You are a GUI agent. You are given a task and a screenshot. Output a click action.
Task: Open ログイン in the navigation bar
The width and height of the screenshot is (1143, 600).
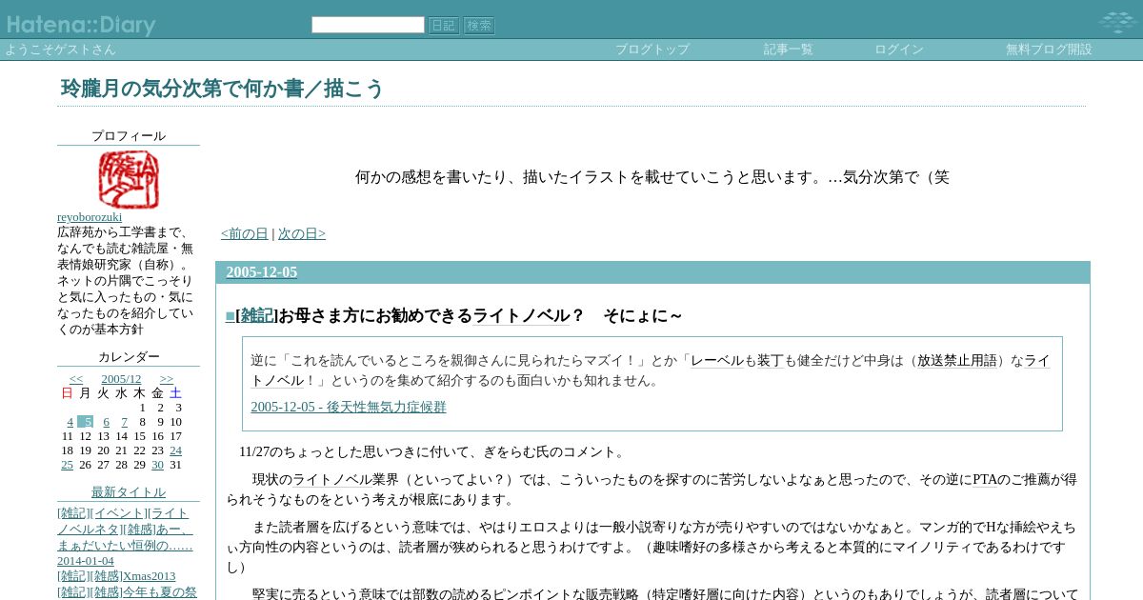click(899, 50)
